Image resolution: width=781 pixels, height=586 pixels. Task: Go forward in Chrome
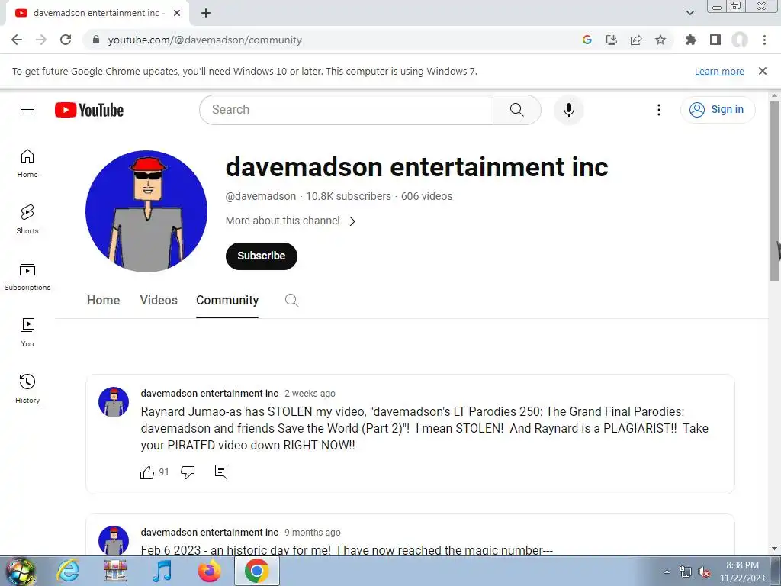[x=41, y=40]
